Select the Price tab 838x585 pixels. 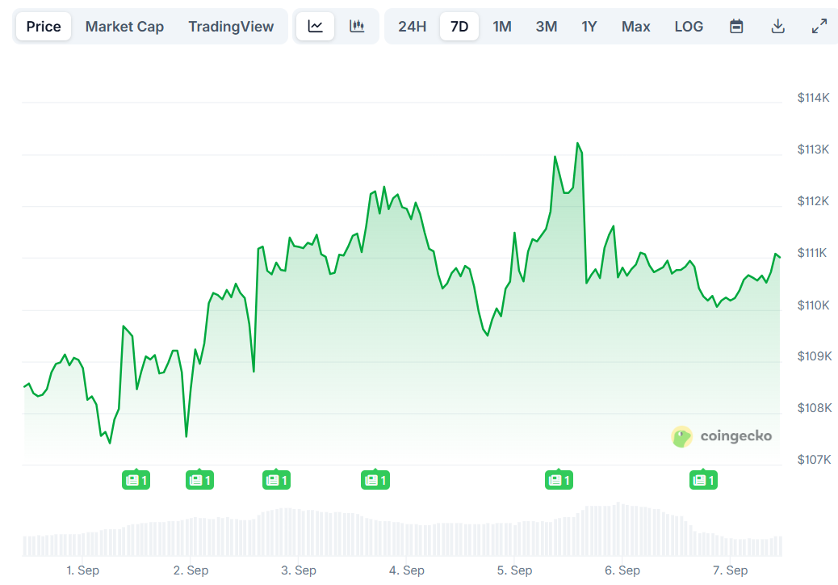44,26
